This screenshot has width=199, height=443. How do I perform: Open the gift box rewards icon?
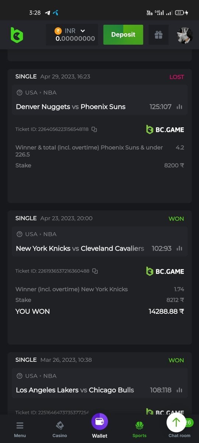tap(158, 35)
